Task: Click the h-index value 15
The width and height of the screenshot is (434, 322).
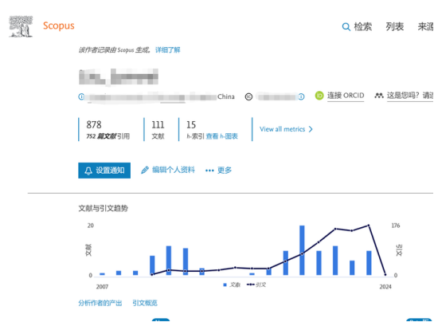Action: pyautogui.click(x=191, y=124)
